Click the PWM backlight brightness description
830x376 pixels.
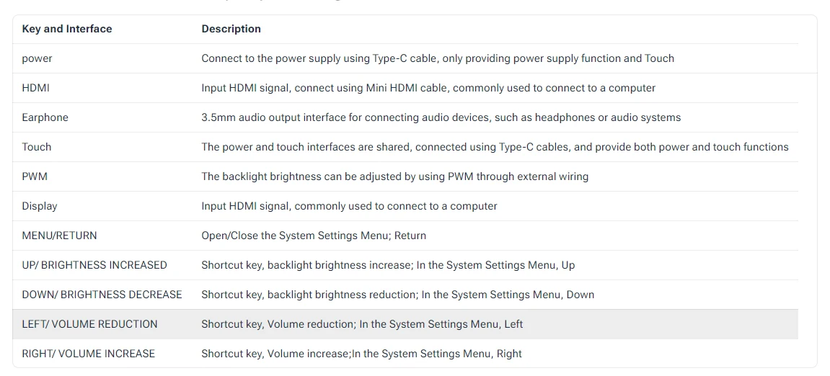tap(394, 177)
